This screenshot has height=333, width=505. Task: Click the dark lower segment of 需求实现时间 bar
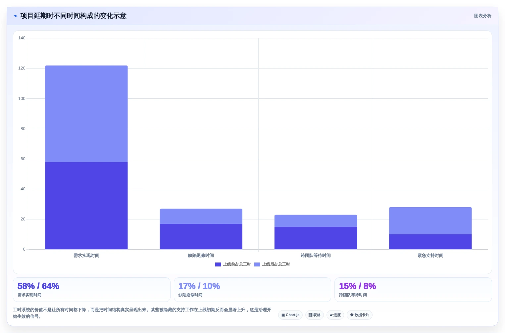pyautogui.click(x=86, y=206)
